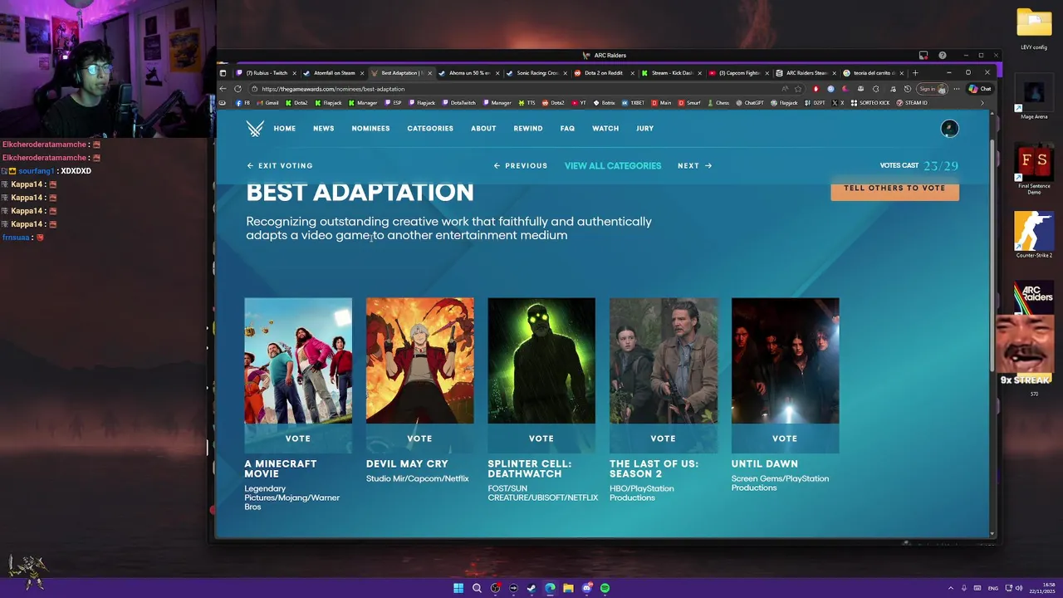The height and width of the screenshot is (598, 1063).
Task: Click TELL OTHERS TO VOTE button
Action: pyautogui.click(x=894, y=189)
